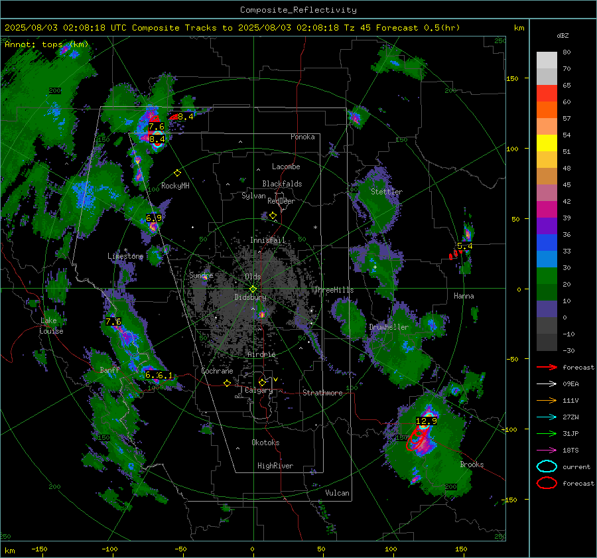Click the blue swatch between 36 and 33 dBZ
The width and height of the screenshot is (597, 558).
[x=547, y=242]
